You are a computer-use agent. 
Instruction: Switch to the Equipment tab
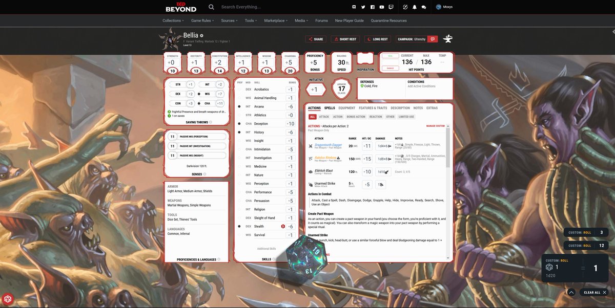pos(347,108)
